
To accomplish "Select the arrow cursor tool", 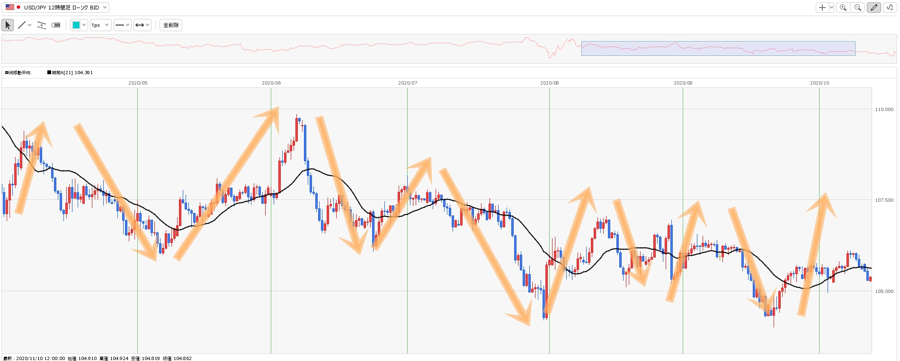I will pyautogui.click(x=8, y=25).
